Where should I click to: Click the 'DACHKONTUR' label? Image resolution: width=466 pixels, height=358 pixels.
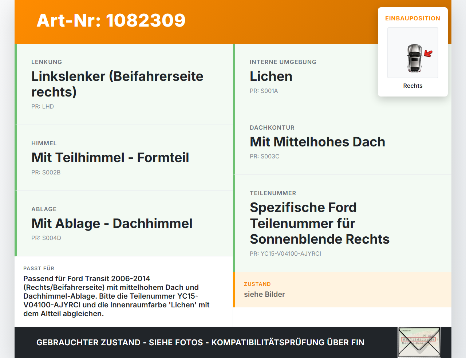tap(272, 127)
